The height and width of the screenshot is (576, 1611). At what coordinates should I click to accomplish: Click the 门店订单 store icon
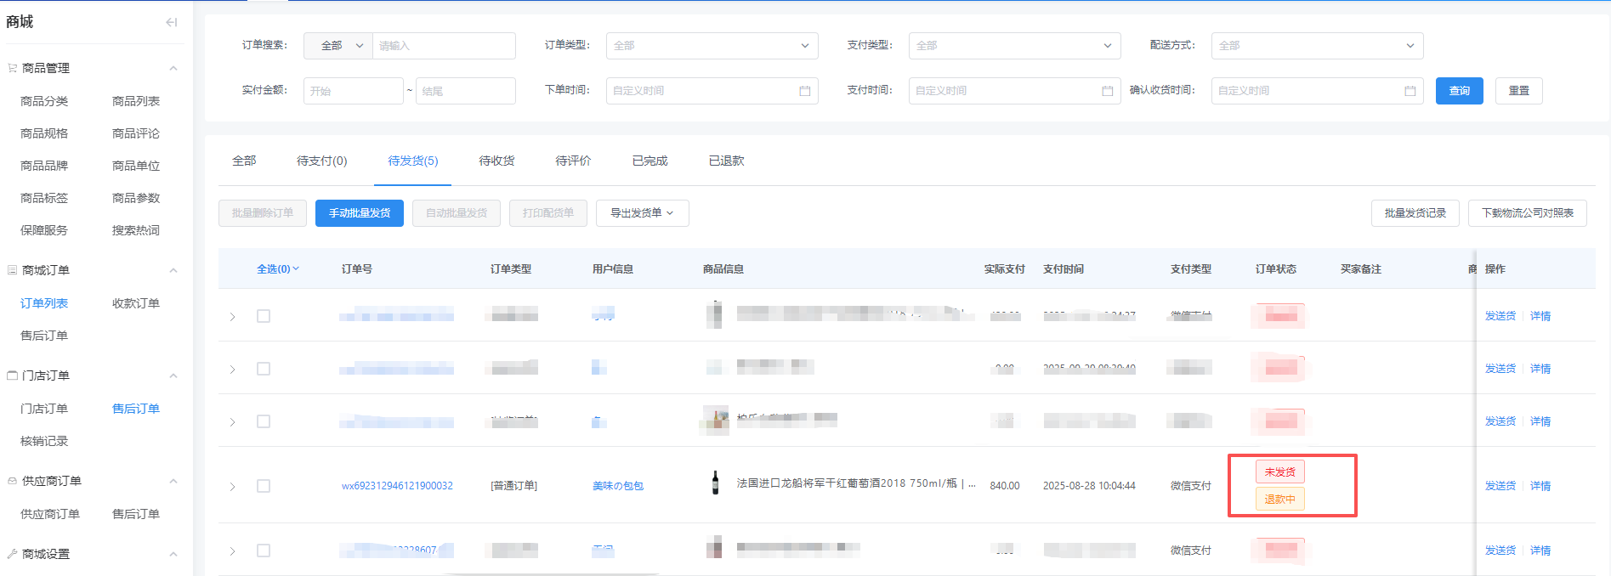click(12, 376)
